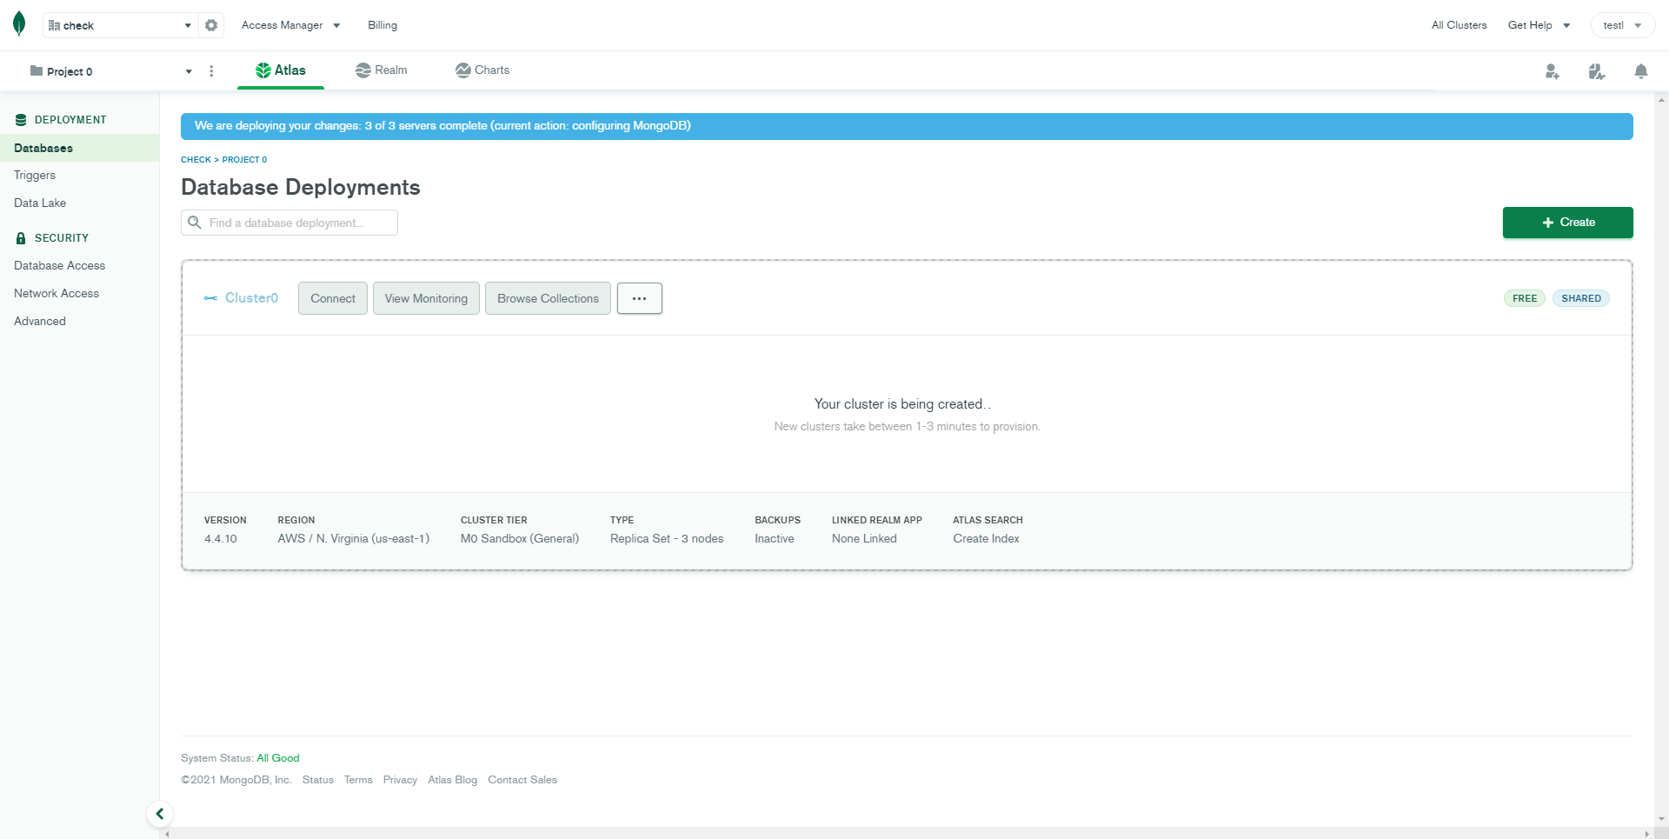Switch to the Charts tab
Viewport: 1669px width, 839px height.
pos(482,70)
